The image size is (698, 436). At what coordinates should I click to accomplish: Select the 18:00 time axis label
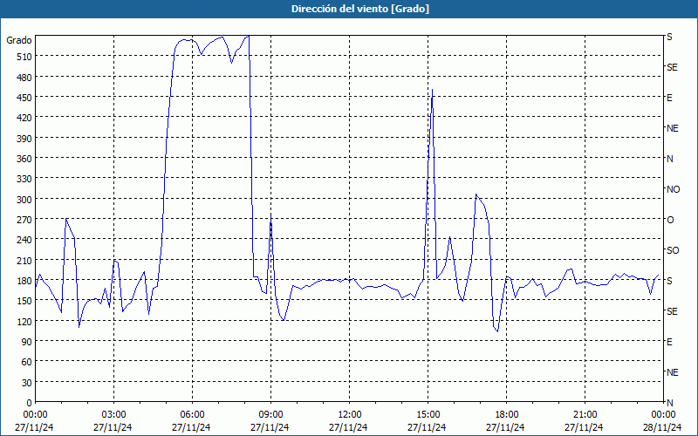click(x=506, y=415)
